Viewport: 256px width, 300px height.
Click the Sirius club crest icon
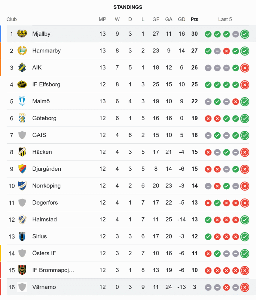pyautogui.click(x=22, y=236)
